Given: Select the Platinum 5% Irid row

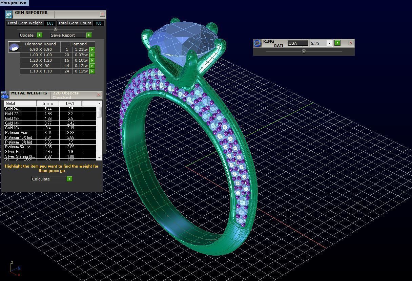Looking at the screenshot, I should (50, 147).
